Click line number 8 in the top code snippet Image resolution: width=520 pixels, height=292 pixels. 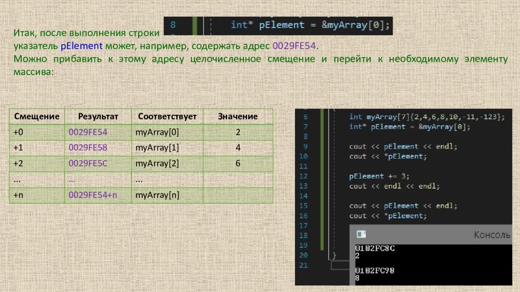click(x=173, y=25)
